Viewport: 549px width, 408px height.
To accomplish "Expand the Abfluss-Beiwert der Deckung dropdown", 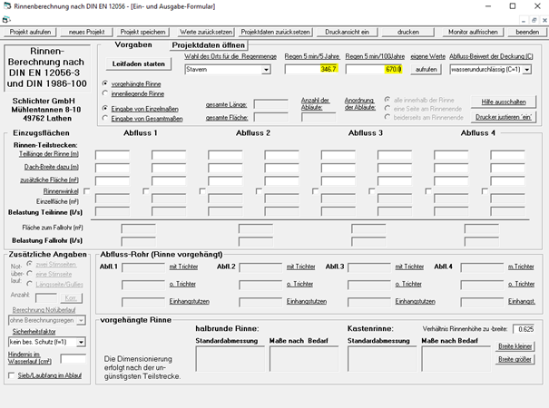I will coord(490,69).
